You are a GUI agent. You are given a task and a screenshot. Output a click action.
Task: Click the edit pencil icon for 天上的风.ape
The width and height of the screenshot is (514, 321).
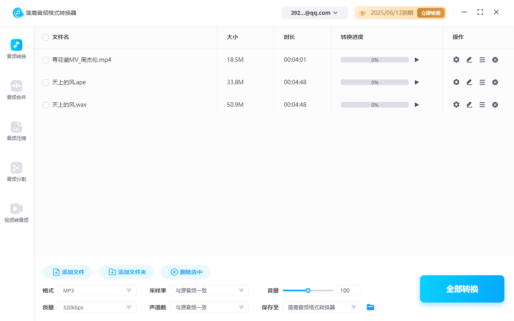pyautogui.click(x=469, y=82)
